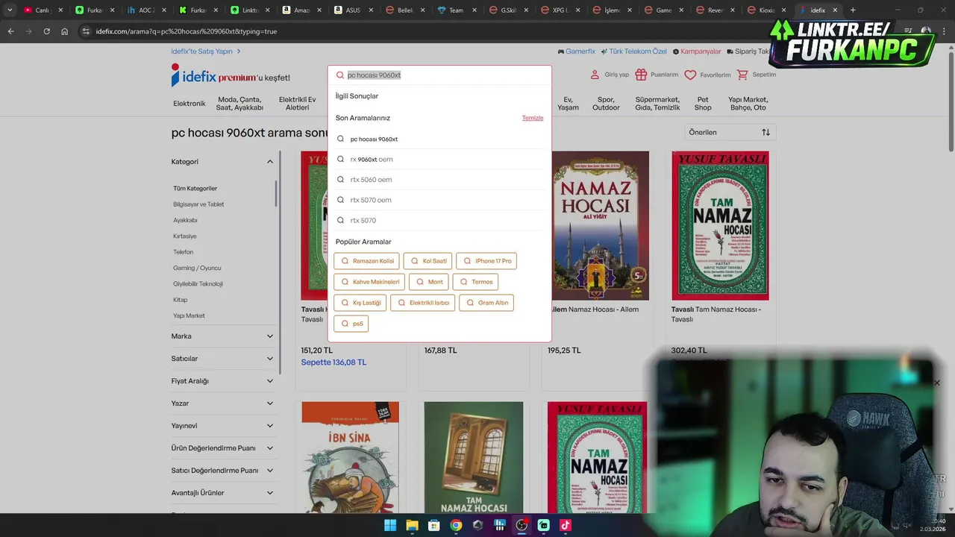Select Gaming / Oyuncu category
Screen dimensions: 955x537
tap(197, 268)
